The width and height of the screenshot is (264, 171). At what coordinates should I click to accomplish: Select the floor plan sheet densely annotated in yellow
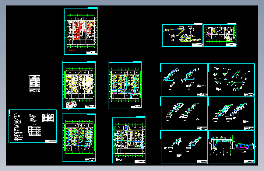coord(79,85)
